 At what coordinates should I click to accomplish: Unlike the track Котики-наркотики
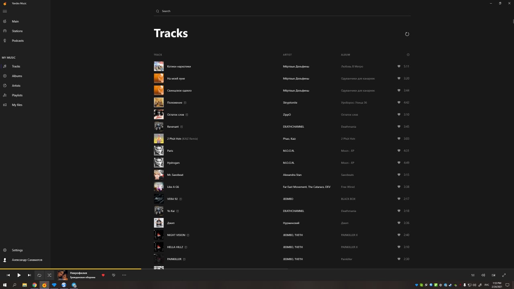pos(399,66)
